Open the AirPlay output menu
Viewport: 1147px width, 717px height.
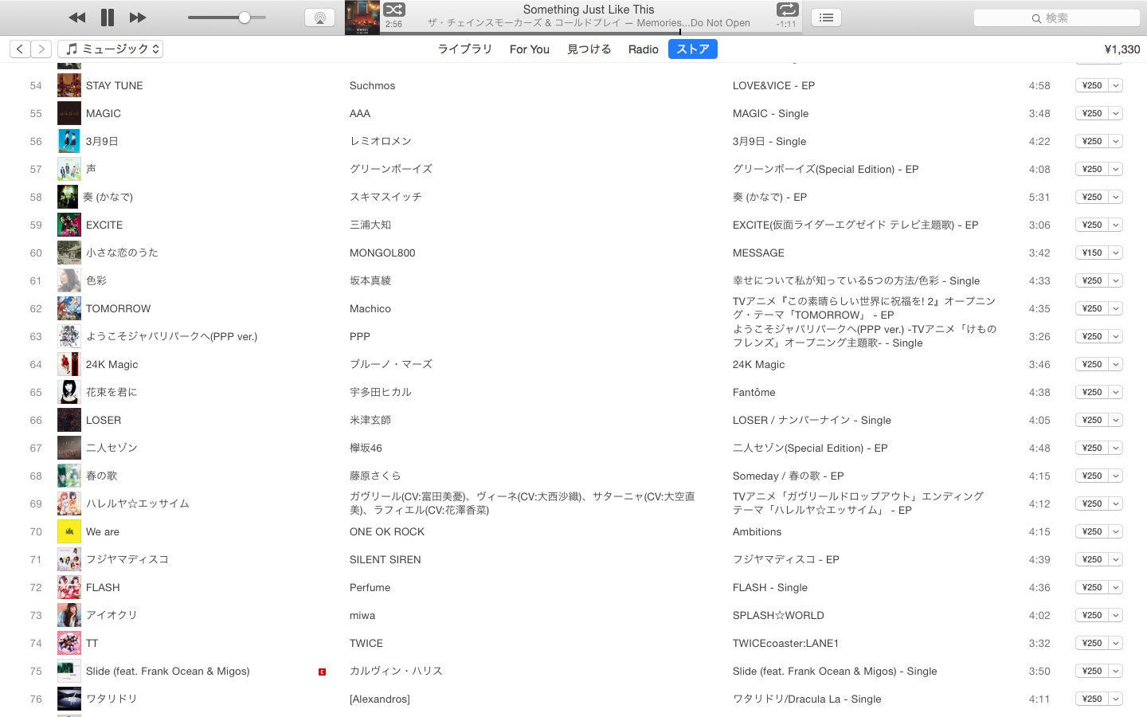(319, 18)
